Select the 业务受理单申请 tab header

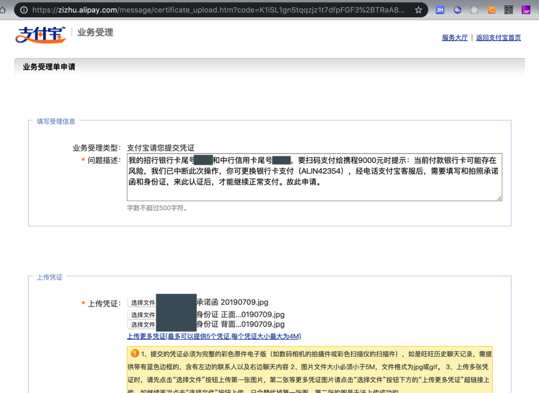[49, 67]
